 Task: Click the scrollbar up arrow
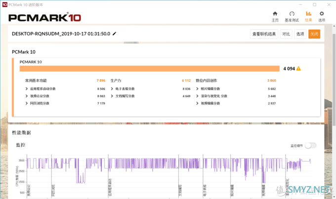coord(334,26)
